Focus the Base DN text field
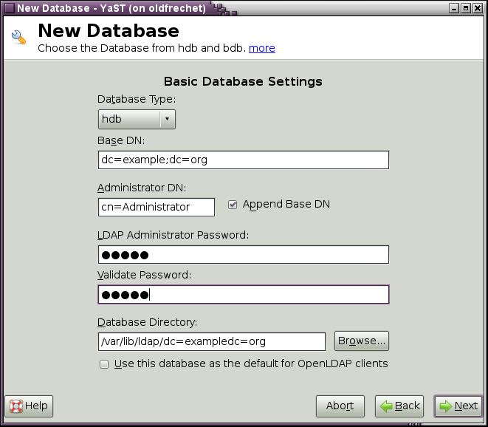 click(x=243, y=160)
